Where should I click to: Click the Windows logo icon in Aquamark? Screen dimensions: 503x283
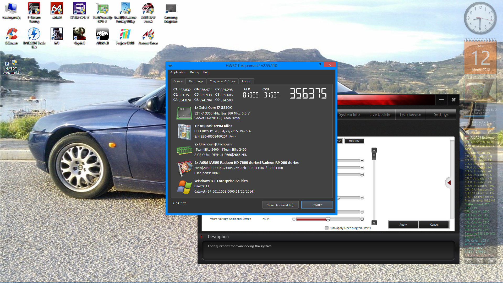[184, 187]
